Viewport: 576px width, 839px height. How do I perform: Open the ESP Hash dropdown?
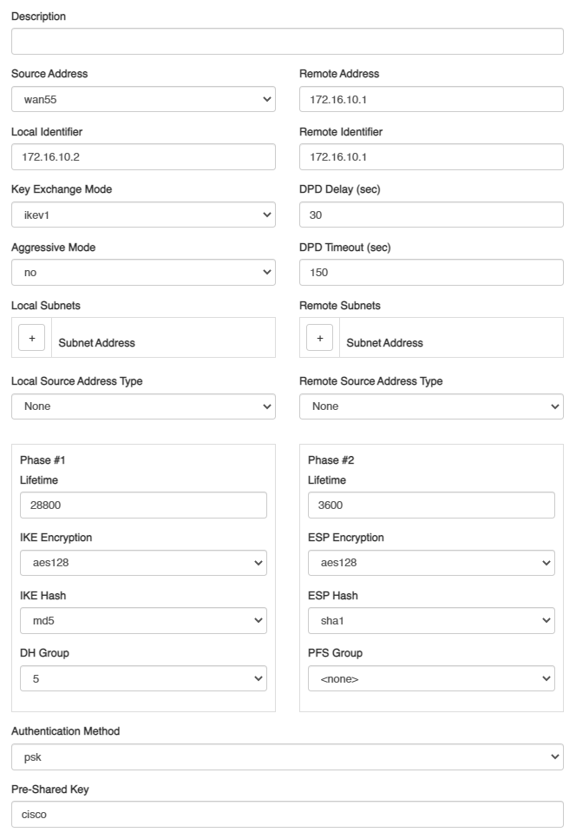431,620
